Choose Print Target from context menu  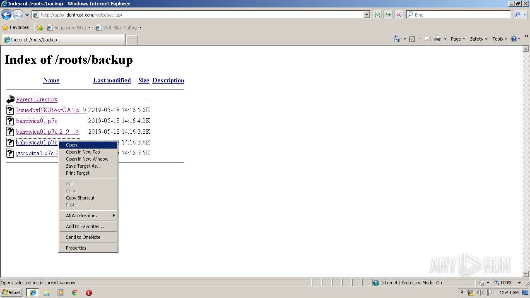point(88,173)
